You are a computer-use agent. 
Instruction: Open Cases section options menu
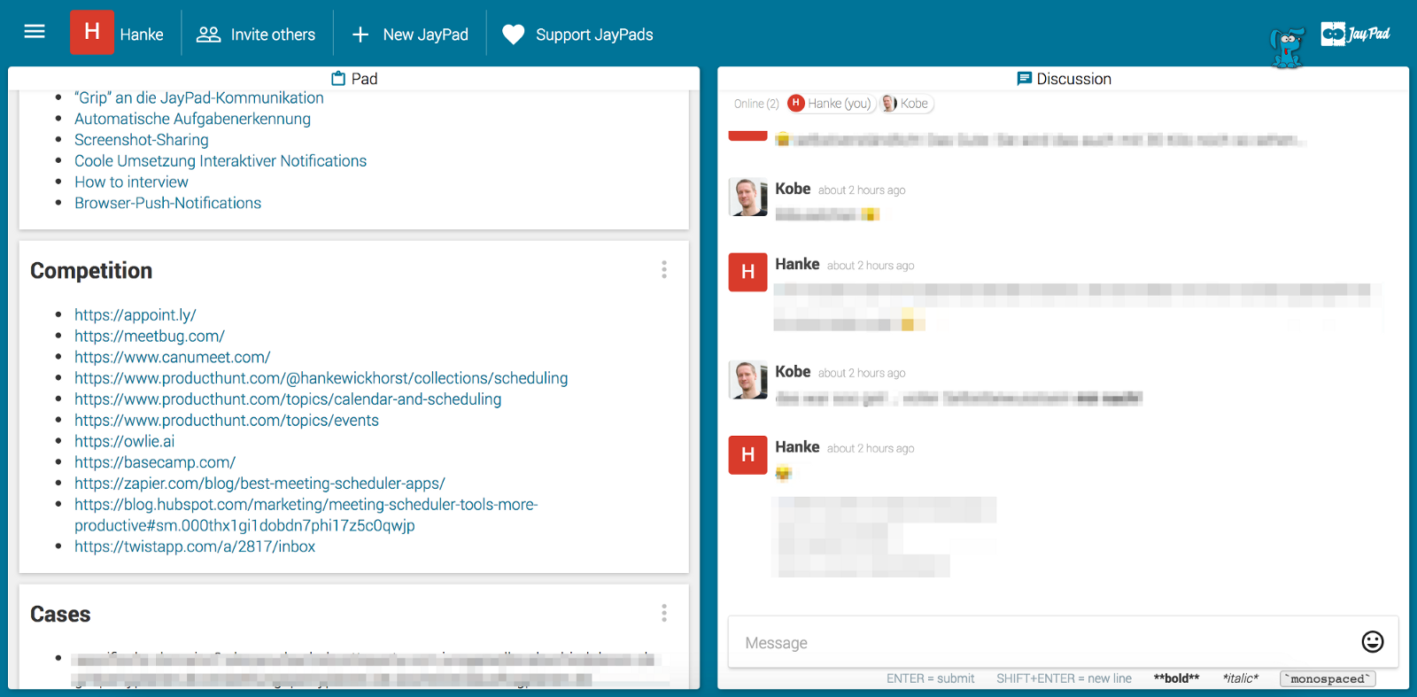click(664, 613)
